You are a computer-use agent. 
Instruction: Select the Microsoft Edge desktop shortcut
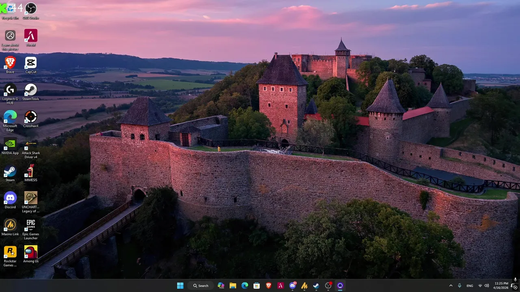coord(10,122)
